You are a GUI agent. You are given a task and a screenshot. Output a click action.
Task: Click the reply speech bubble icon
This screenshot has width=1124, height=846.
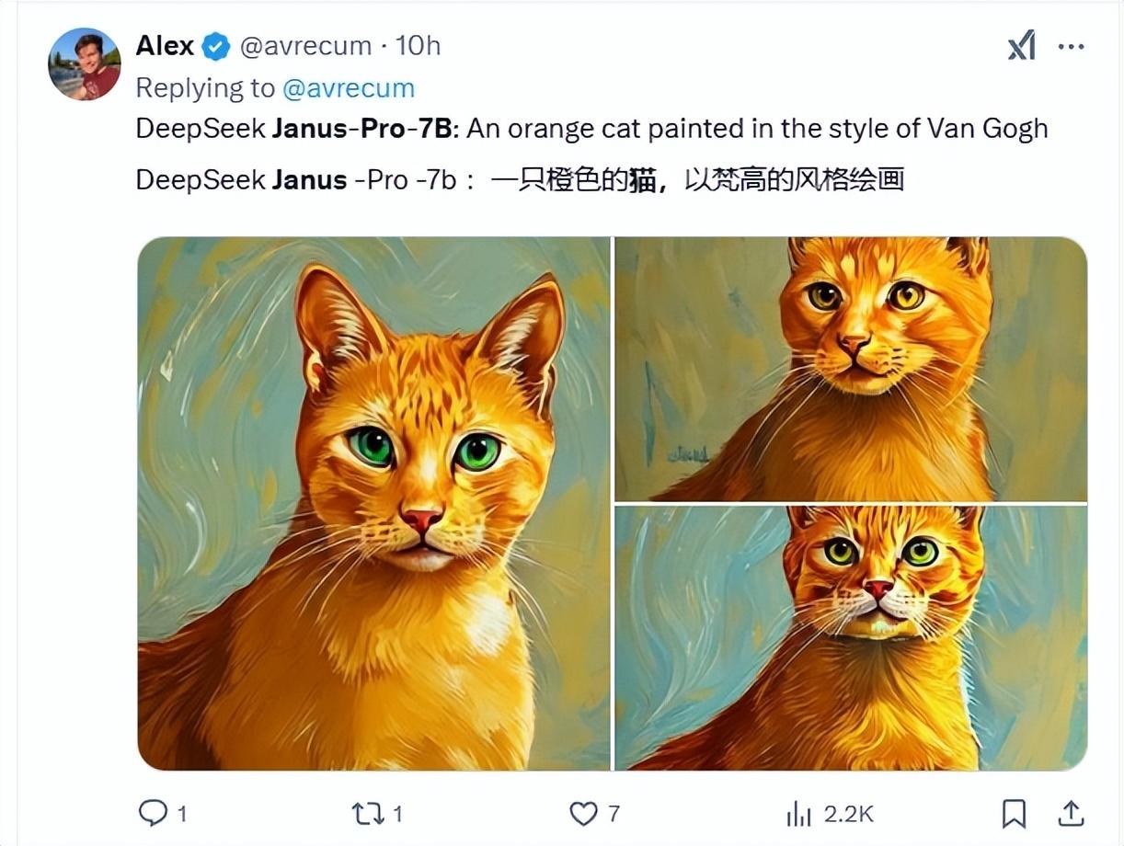(x=152, y=813)
